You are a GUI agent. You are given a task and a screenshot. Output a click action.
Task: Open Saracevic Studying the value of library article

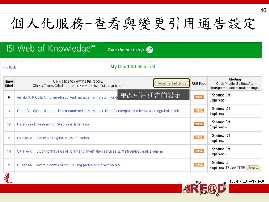point(90,151)
